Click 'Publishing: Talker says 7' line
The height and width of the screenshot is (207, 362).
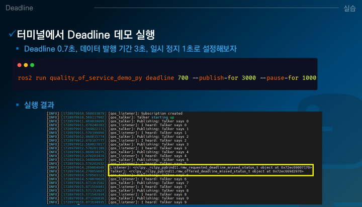pos(118,183)
